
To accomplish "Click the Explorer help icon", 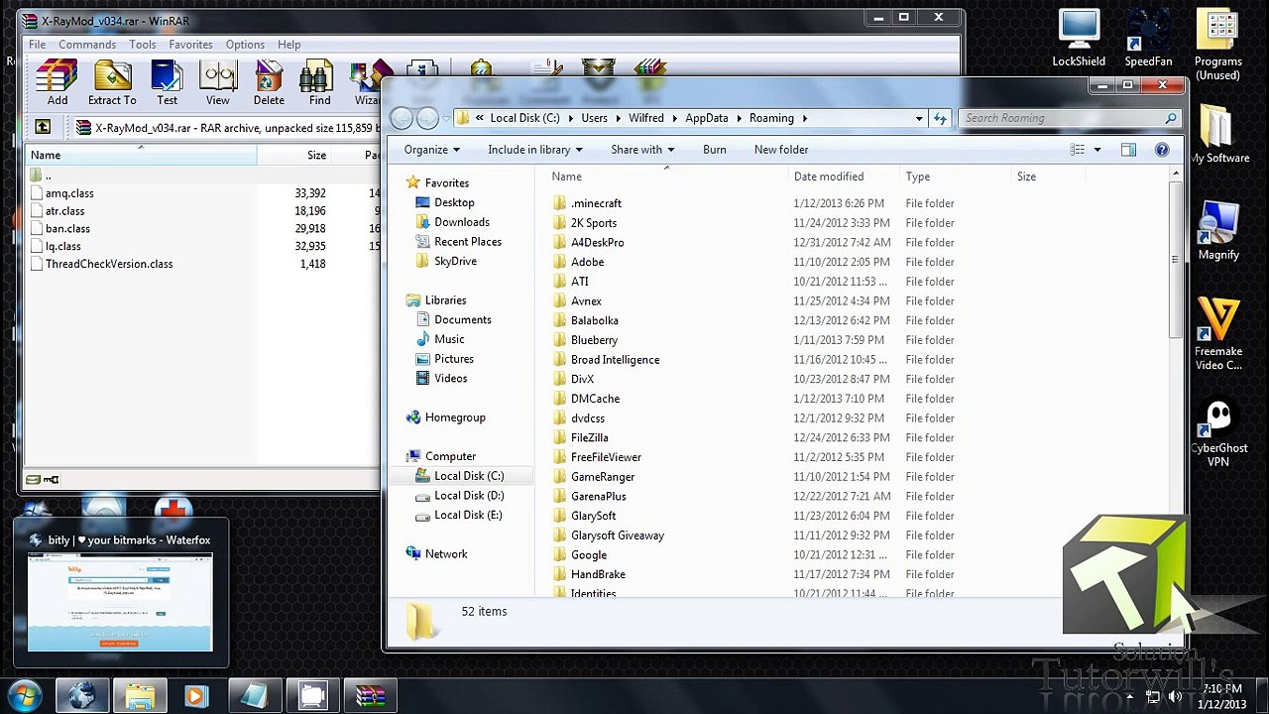I will point(1162,150).
